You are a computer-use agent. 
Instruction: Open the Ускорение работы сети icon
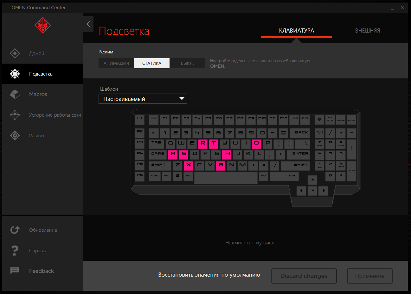pyautogui.click(x=15, y=115)
